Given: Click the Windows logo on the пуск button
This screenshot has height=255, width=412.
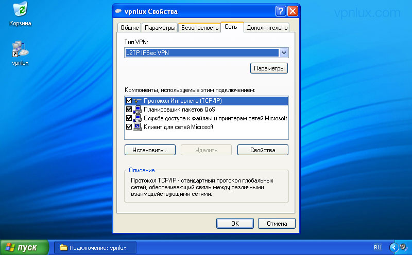Looking at the screenshot, I should [10, 247].
